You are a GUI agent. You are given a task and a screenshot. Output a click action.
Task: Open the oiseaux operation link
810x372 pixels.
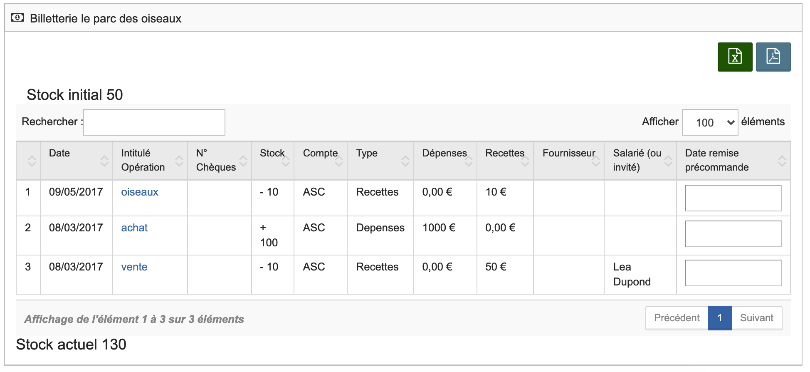click(140, 192)
